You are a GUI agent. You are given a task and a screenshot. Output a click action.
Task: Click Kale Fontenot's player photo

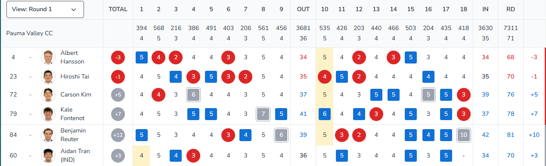[48, 114]
